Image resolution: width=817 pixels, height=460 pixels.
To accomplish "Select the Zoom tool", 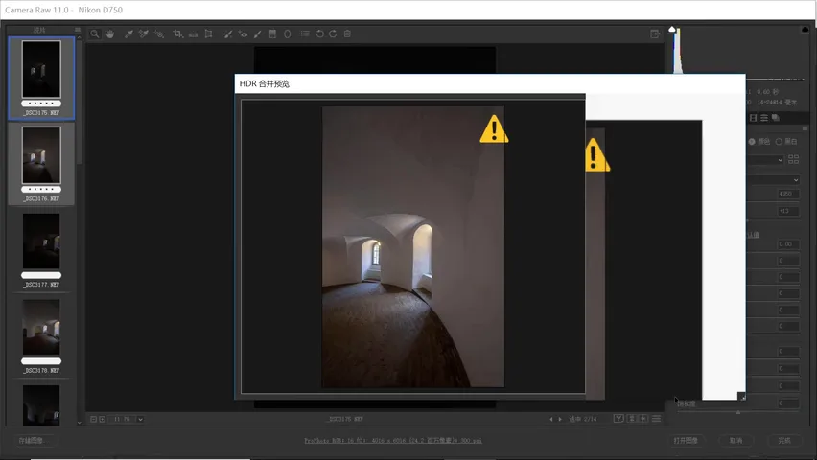I will click(x=94, y=34).
